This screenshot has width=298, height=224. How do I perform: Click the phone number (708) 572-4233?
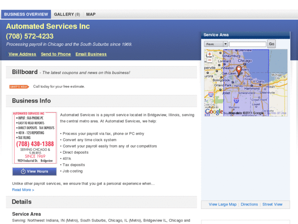coord(30,36)
